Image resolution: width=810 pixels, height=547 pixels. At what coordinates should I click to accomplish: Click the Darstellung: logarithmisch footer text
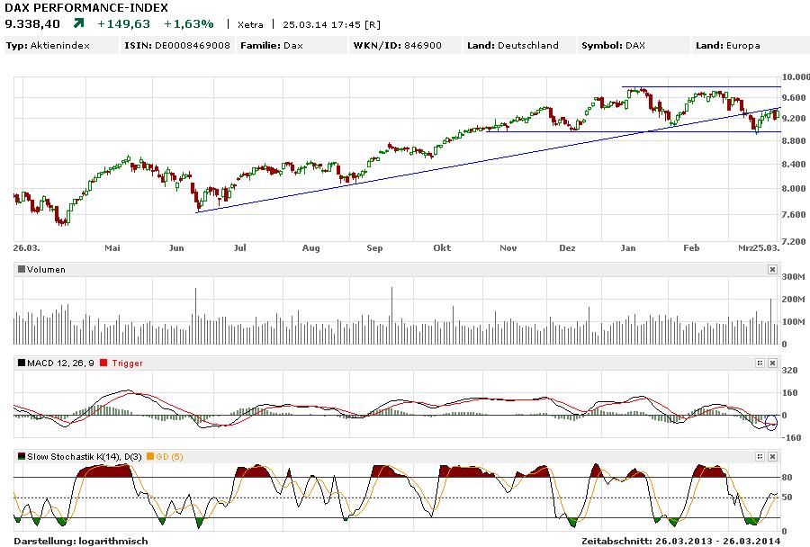81,542
